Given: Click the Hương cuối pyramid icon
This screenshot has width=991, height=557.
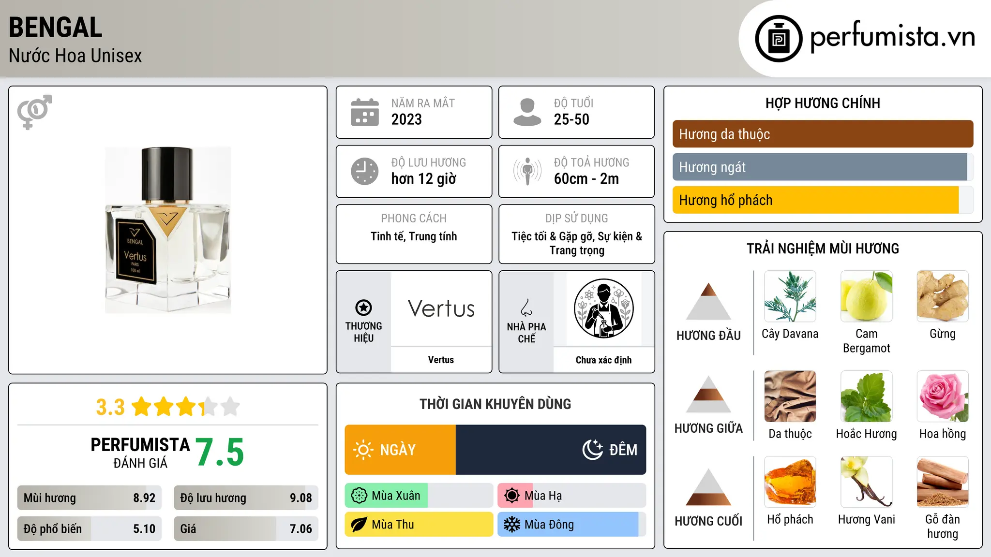Looking at the screenshot, I should pos(708,487).
